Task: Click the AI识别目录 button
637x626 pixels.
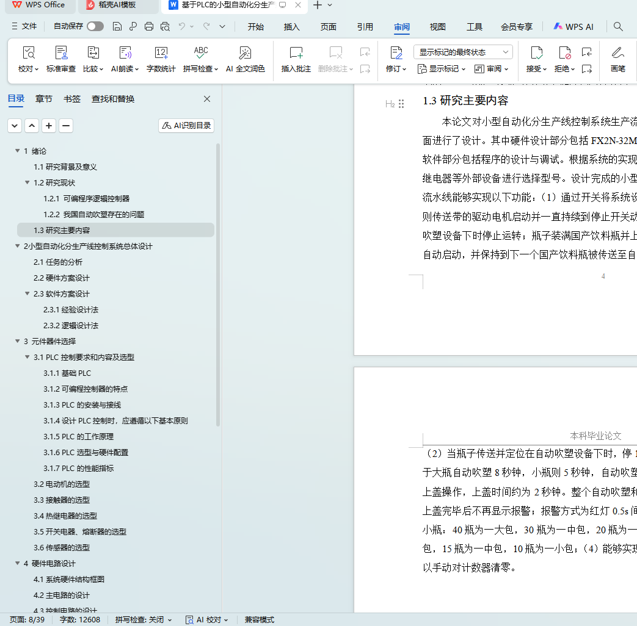Action: coord(186,126)
